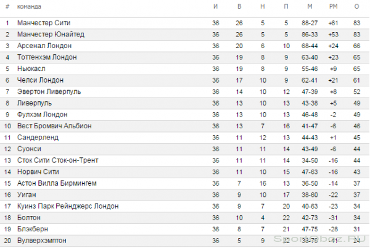Click the Манчестер Сити team name
Image resolution: width=370 pixels, height=248 pixels.
point(44,23)
